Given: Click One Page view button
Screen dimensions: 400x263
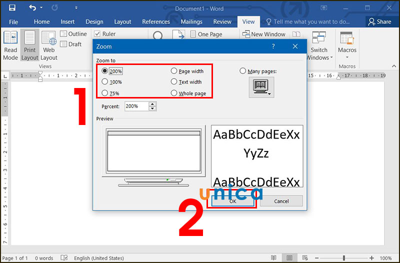Looking at the screenshot, I should (x=206, y=34).
